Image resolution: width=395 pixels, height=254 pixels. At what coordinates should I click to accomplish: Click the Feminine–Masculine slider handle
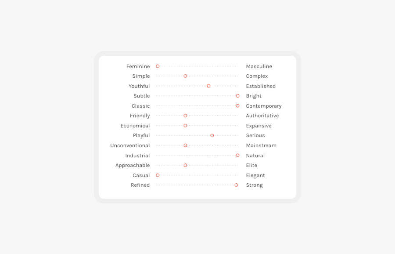click(x=158, y=66)
